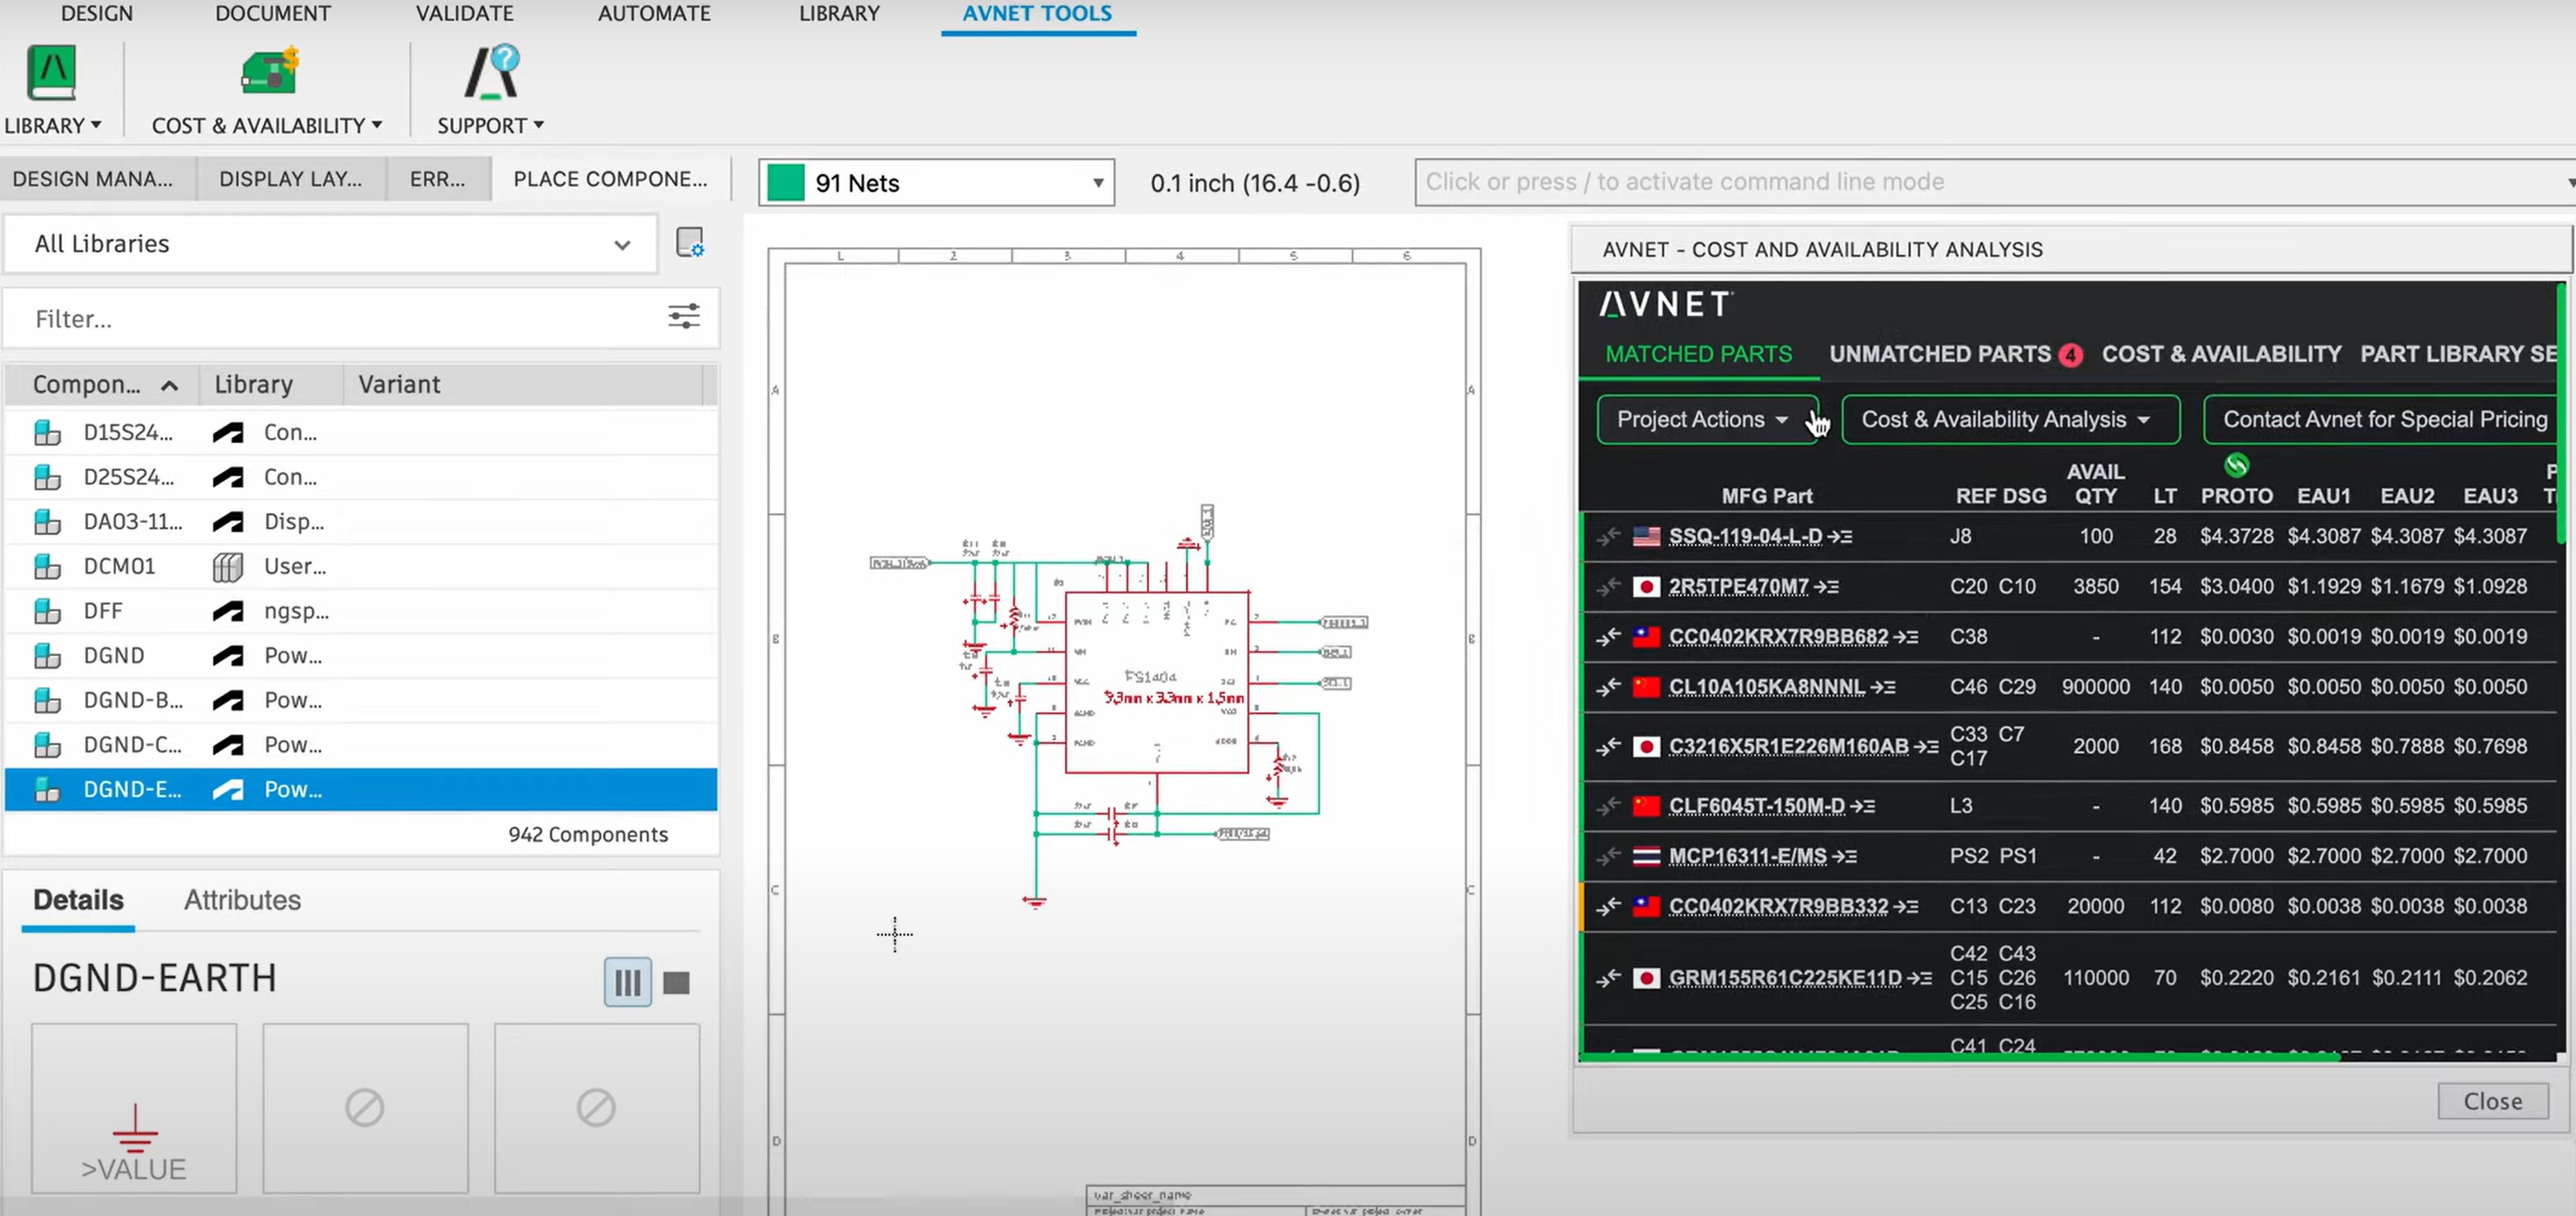The height and width of the screenshot is (1216, 2576).
Task: Click the library manager icon beside All Libraries
Action: (x=689, y=243)
